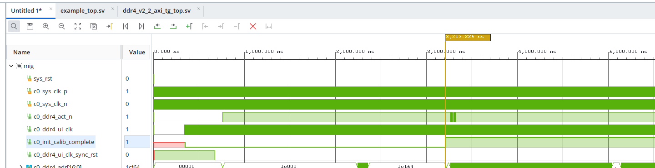
Task: Collapse the mig signal group
Action: coord(11,66)
